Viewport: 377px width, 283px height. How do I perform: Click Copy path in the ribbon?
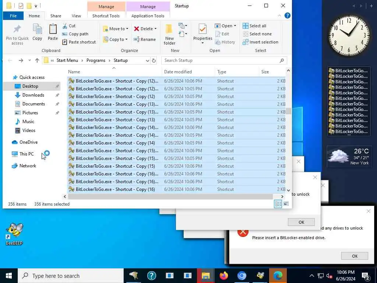tap(75, 34)
